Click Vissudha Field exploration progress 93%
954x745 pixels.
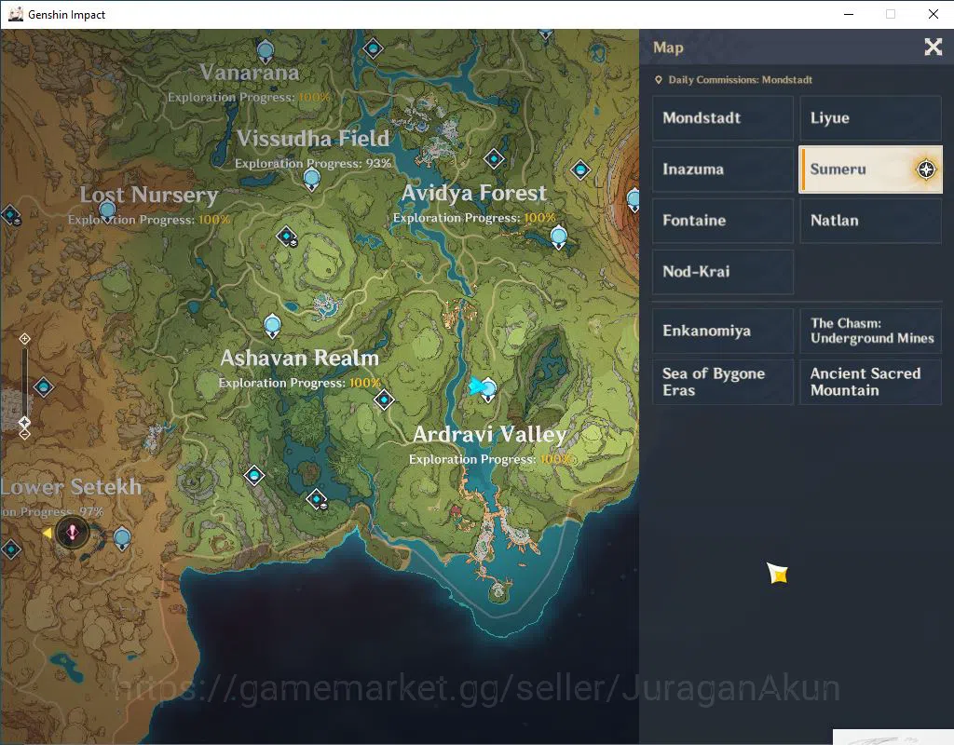tap(313, 164)
